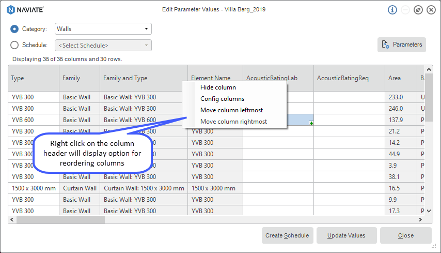The height and width of the screenshot is (253, 441).
Task: Click the Close button at bottom
Action: (x=405, y=235)
